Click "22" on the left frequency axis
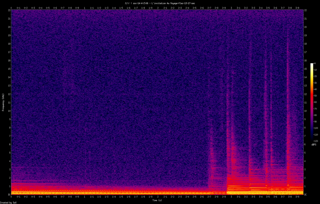The image size is (320, 204). pos(9,10)
